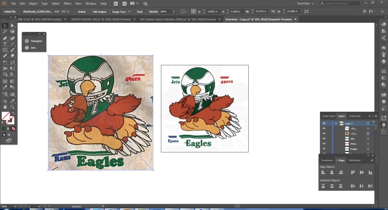Select the Type tool
Image resolution: width=388 pixels, height=210 pixels.
coord(5,44)
